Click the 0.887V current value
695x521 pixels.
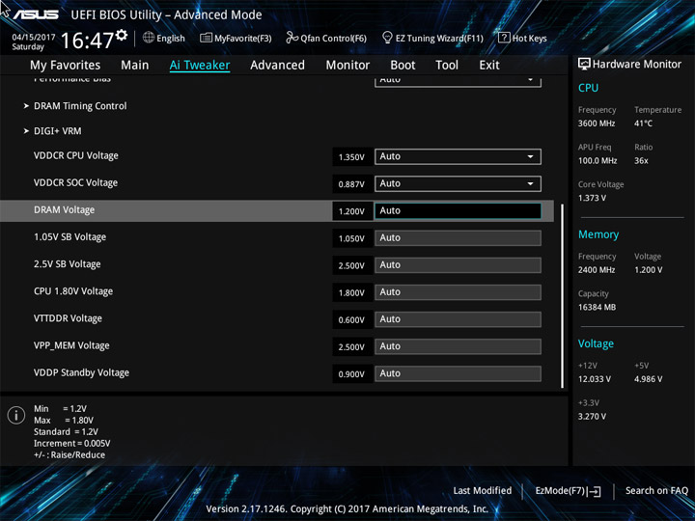[x=351, y=184]
